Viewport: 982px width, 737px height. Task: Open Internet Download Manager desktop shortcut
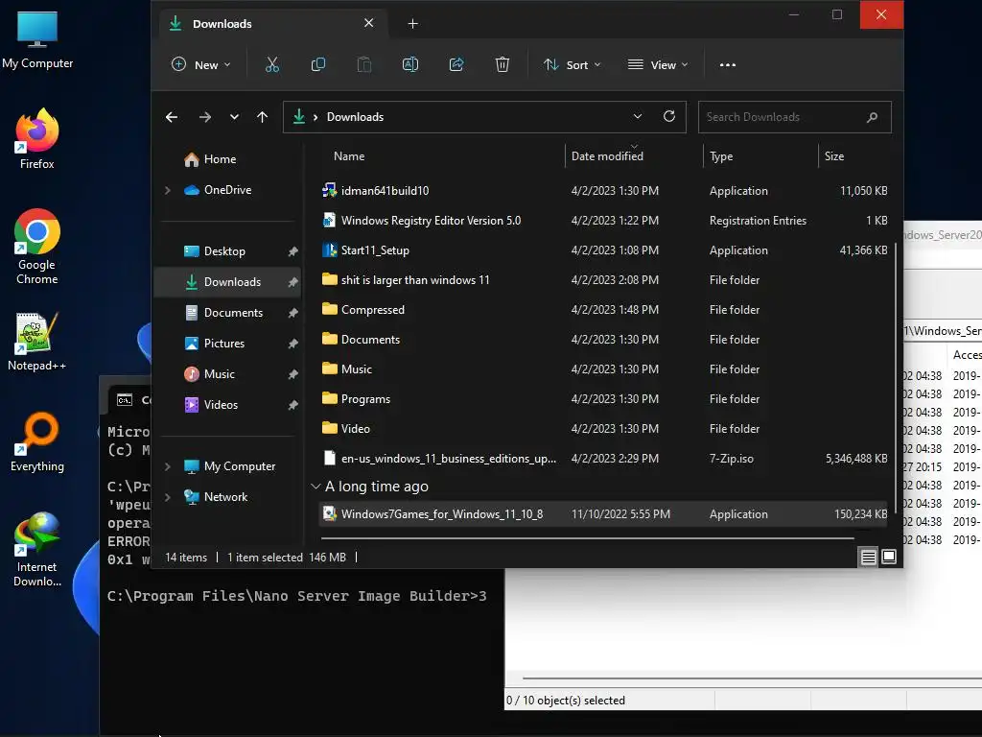click(x=37, y=550)
